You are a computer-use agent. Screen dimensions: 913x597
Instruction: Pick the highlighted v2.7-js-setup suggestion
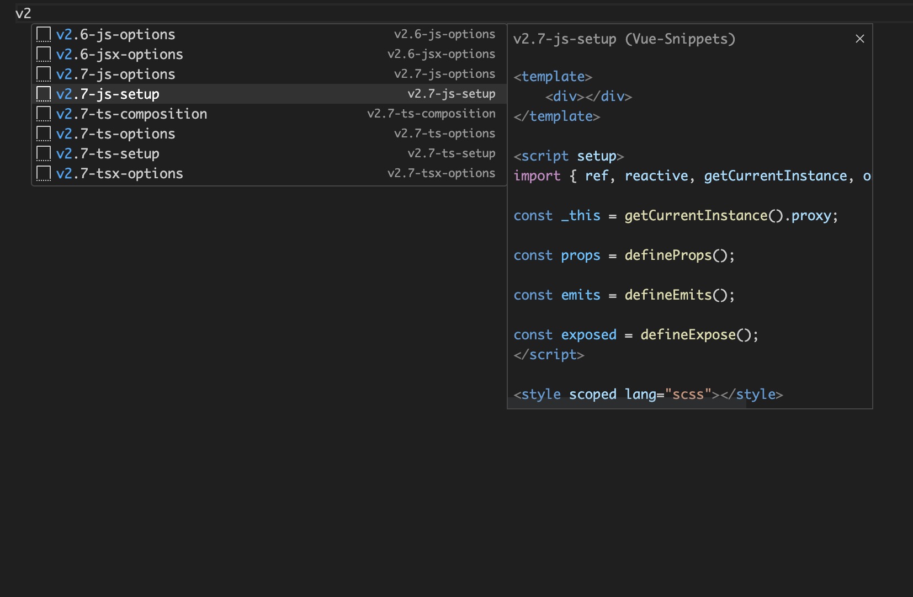point(269,94)
